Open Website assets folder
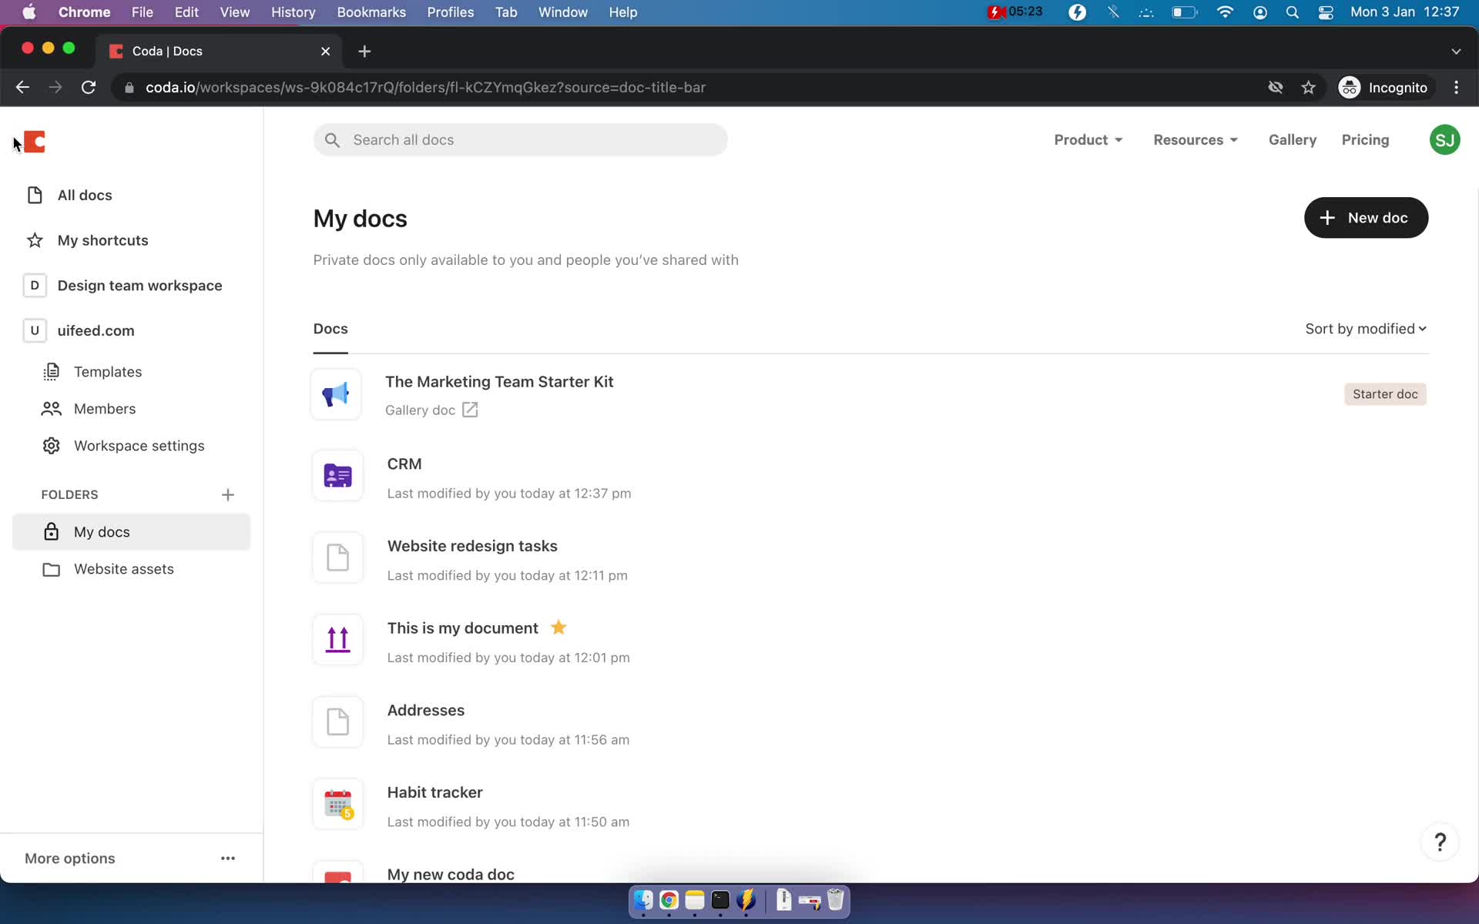The height and width of the screenshot is (924, 1479). click(123, 569)
